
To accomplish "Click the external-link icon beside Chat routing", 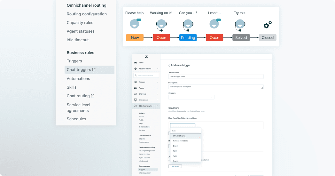I will tap(92, 96).
